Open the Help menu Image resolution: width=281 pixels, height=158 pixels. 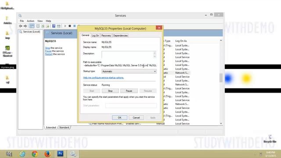48,21
